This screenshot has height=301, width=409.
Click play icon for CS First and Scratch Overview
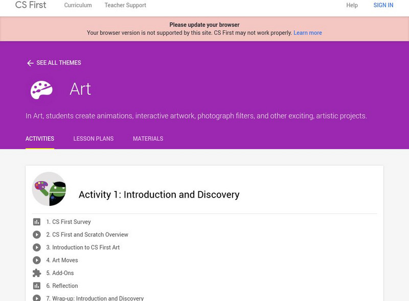click(37, 234)
